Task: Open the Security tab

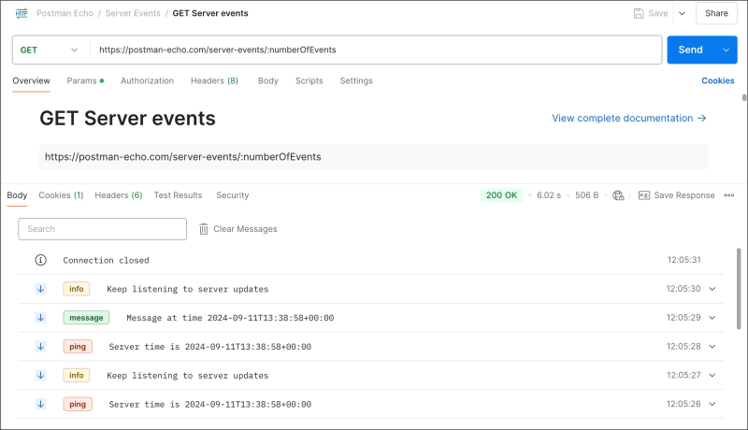Action: (232, 195)
